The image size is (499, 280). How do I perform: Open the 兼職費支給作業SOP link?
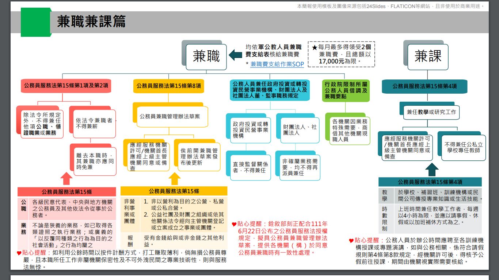click(277, 64)
